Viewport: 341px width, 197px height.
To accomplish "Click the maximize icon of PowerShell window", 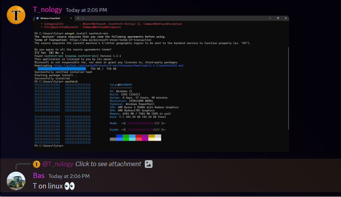I will click(278, 18).
